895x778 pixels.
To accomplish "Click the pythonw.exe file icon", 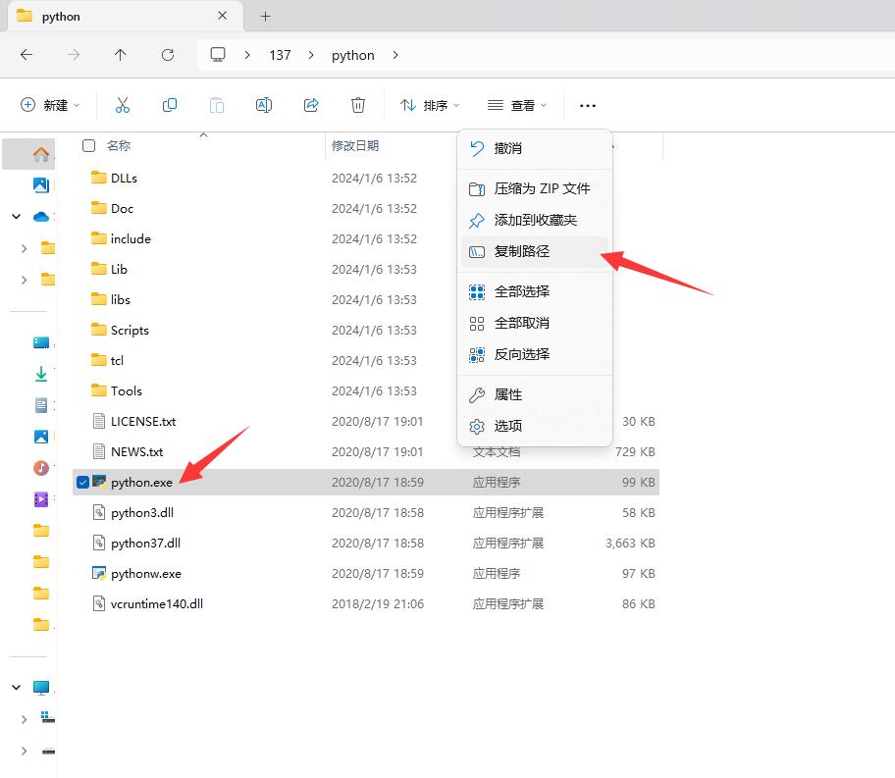I will tap(99, 573).
